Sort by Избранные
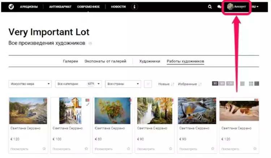Image resolution: width=271 pixels, height=158 pixels. pos(187,84)
